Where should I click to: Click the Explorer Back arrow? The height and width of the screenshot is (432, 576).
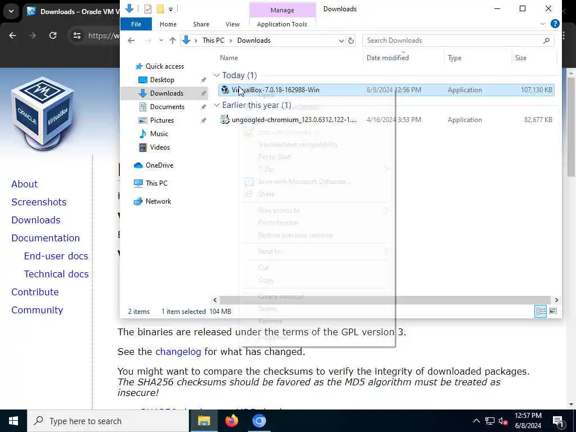pos(131,40)
